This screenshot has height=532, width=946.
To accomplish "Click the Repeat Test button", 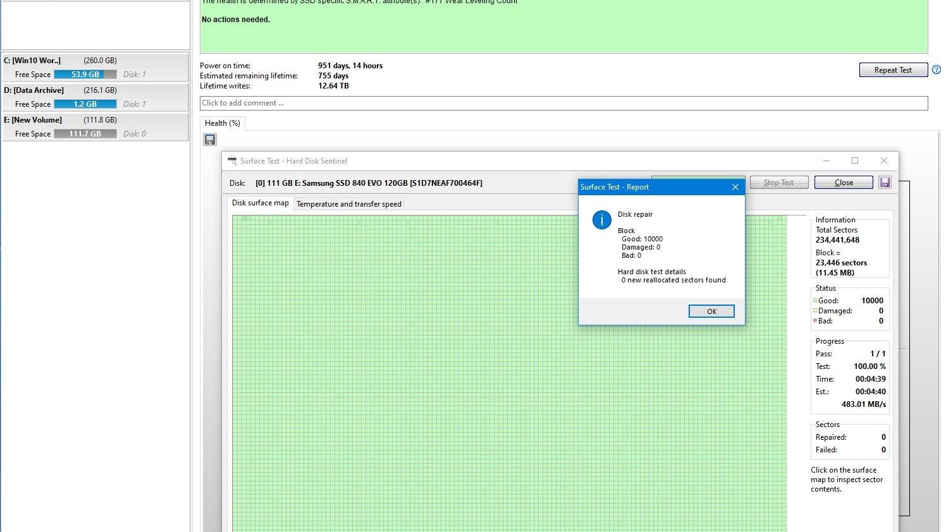I will (x=892, y=70).
